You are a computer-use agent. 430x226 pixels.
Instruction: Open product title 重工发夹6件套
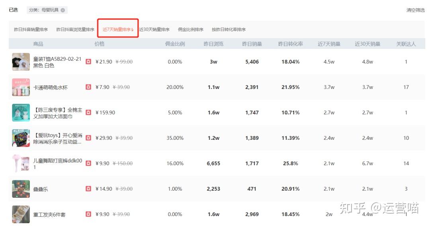click(x=49, y=214)
